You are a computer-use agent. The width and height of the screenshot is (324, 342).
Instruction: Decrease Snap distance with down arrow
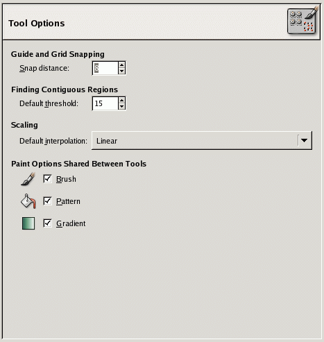click(x=121, y=71)
